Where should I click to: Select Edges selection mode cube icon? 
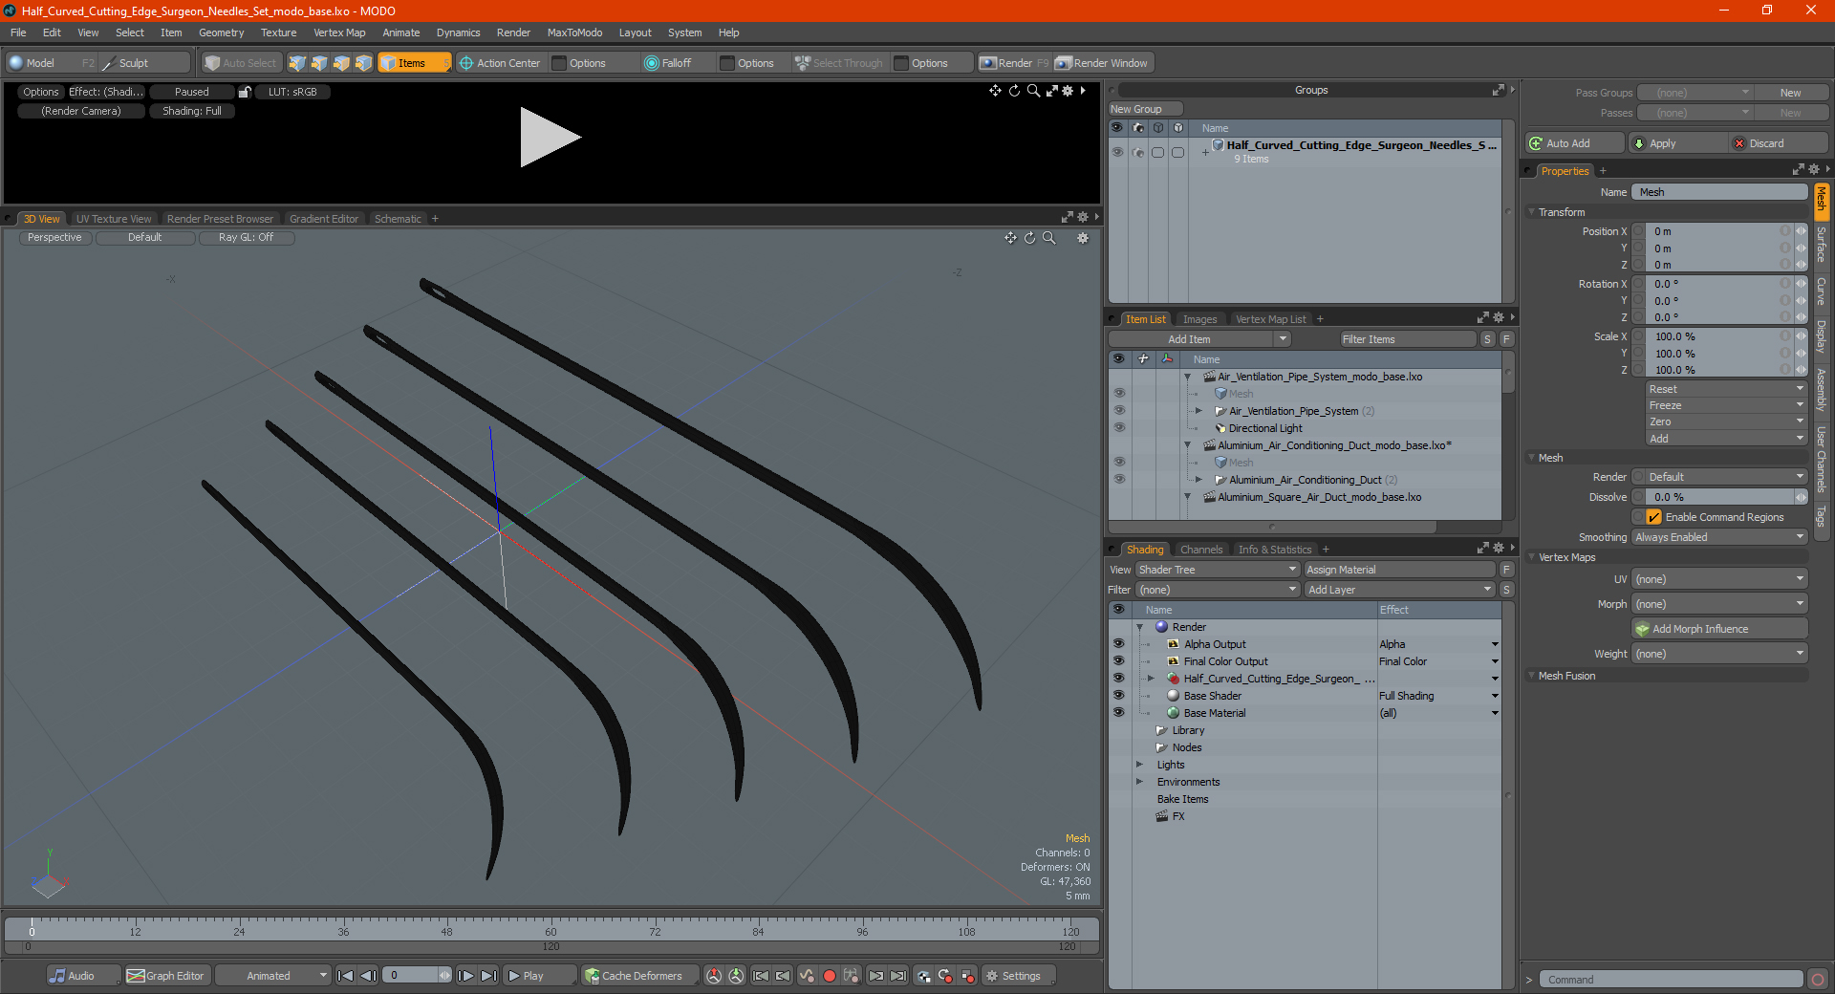319,63
